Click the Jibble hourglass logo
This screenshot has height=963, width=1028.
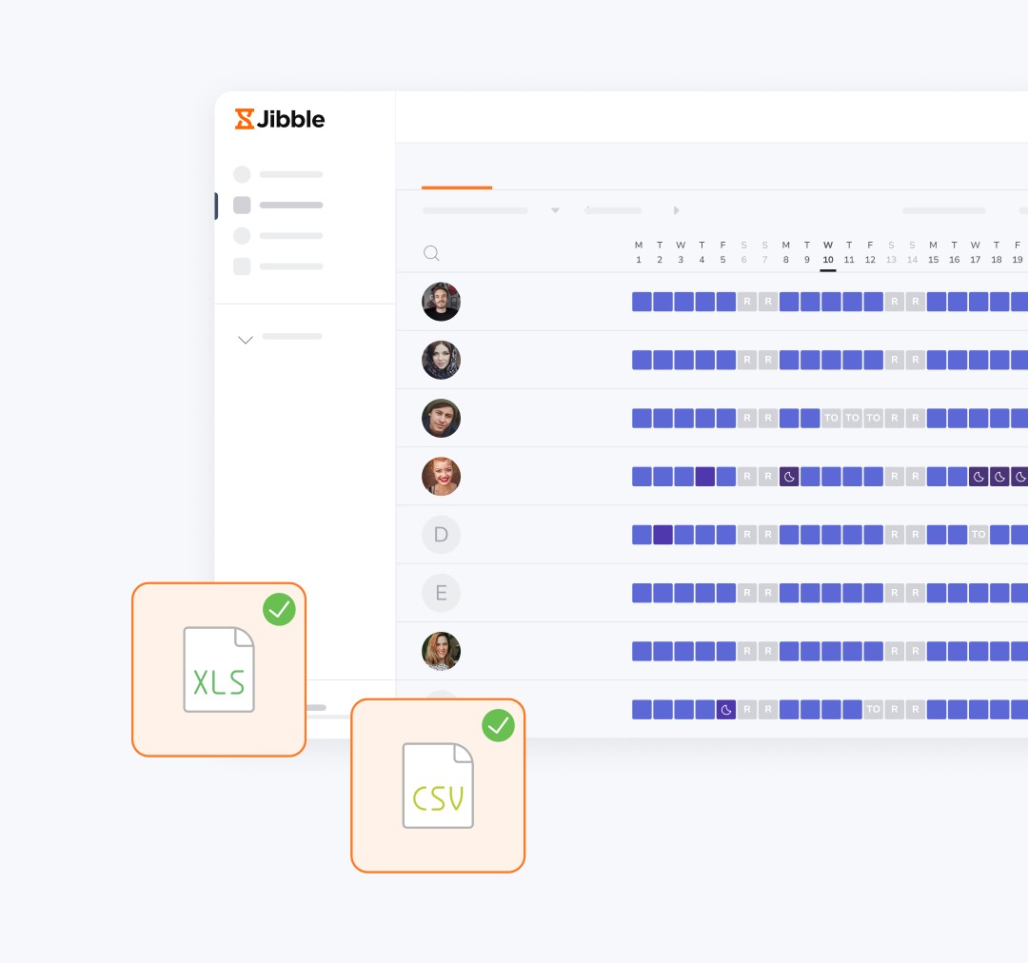[245, 118]
